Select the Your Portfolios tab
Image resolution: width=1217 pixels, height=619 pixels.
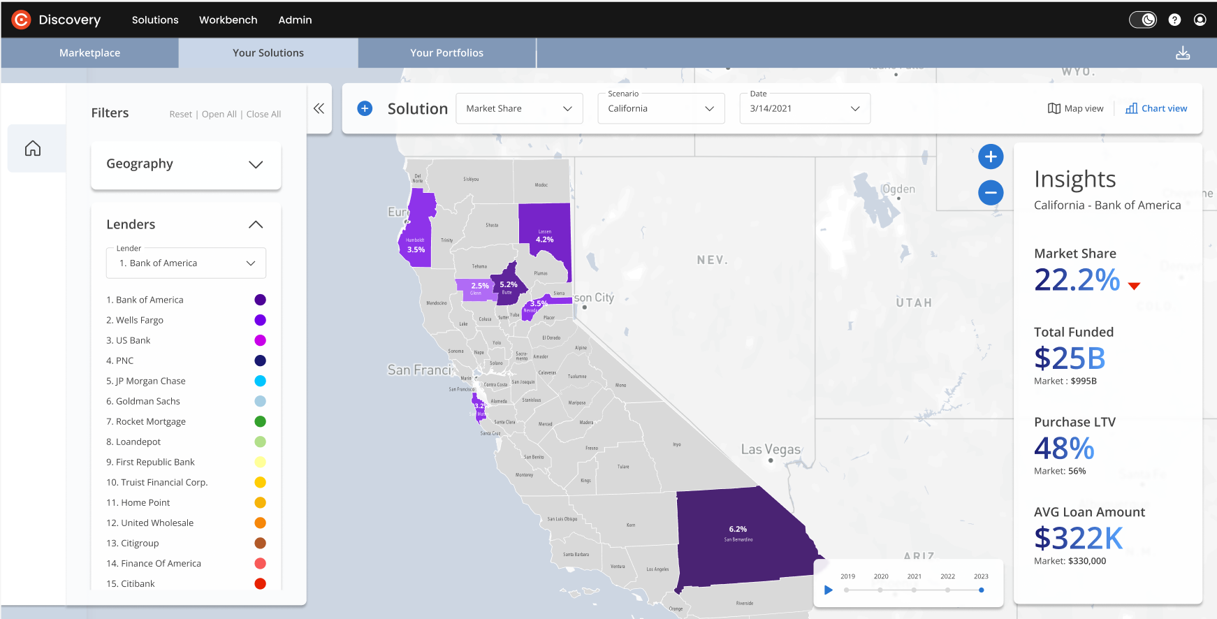[x=446, y=53]
